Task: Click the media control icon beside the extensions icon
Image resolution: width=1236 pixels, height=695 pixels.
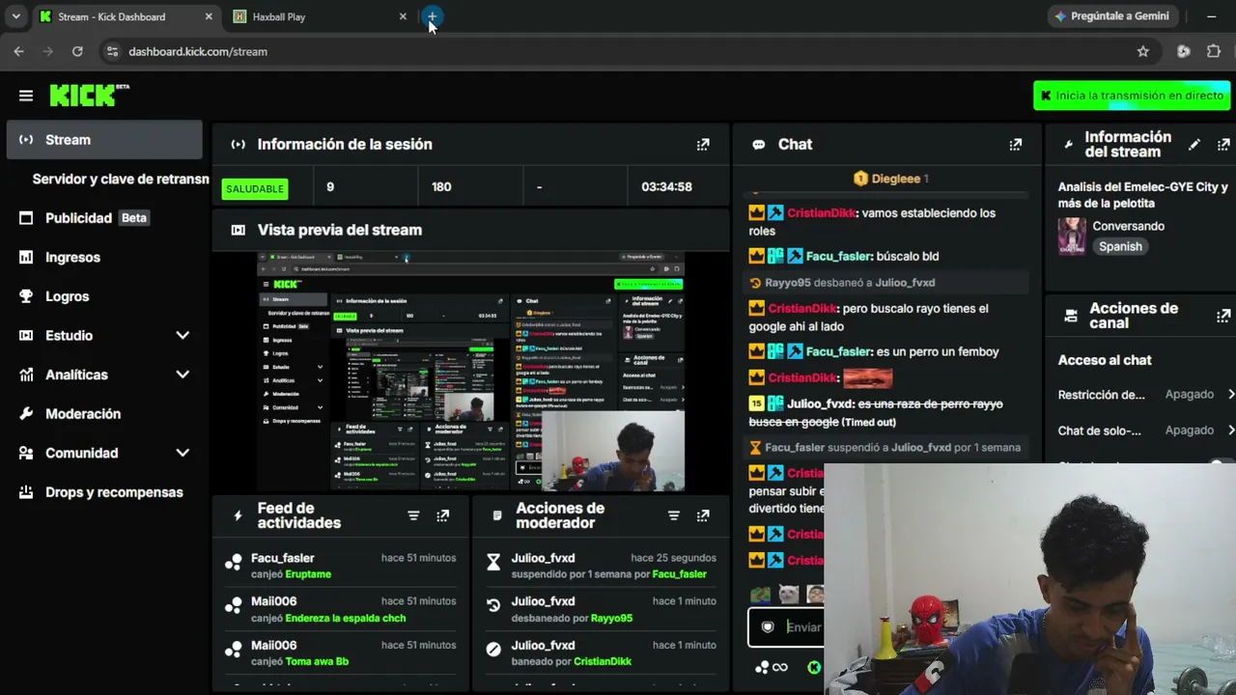Action: tap(1183, 51)
